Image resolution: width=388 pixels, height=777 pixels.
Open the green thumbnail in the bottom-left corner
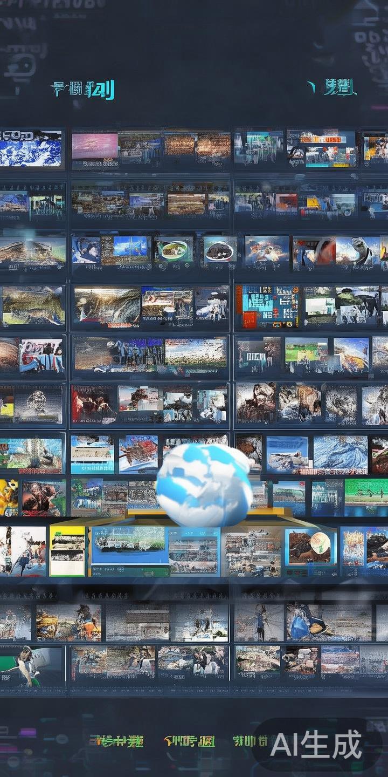(31, 666)
